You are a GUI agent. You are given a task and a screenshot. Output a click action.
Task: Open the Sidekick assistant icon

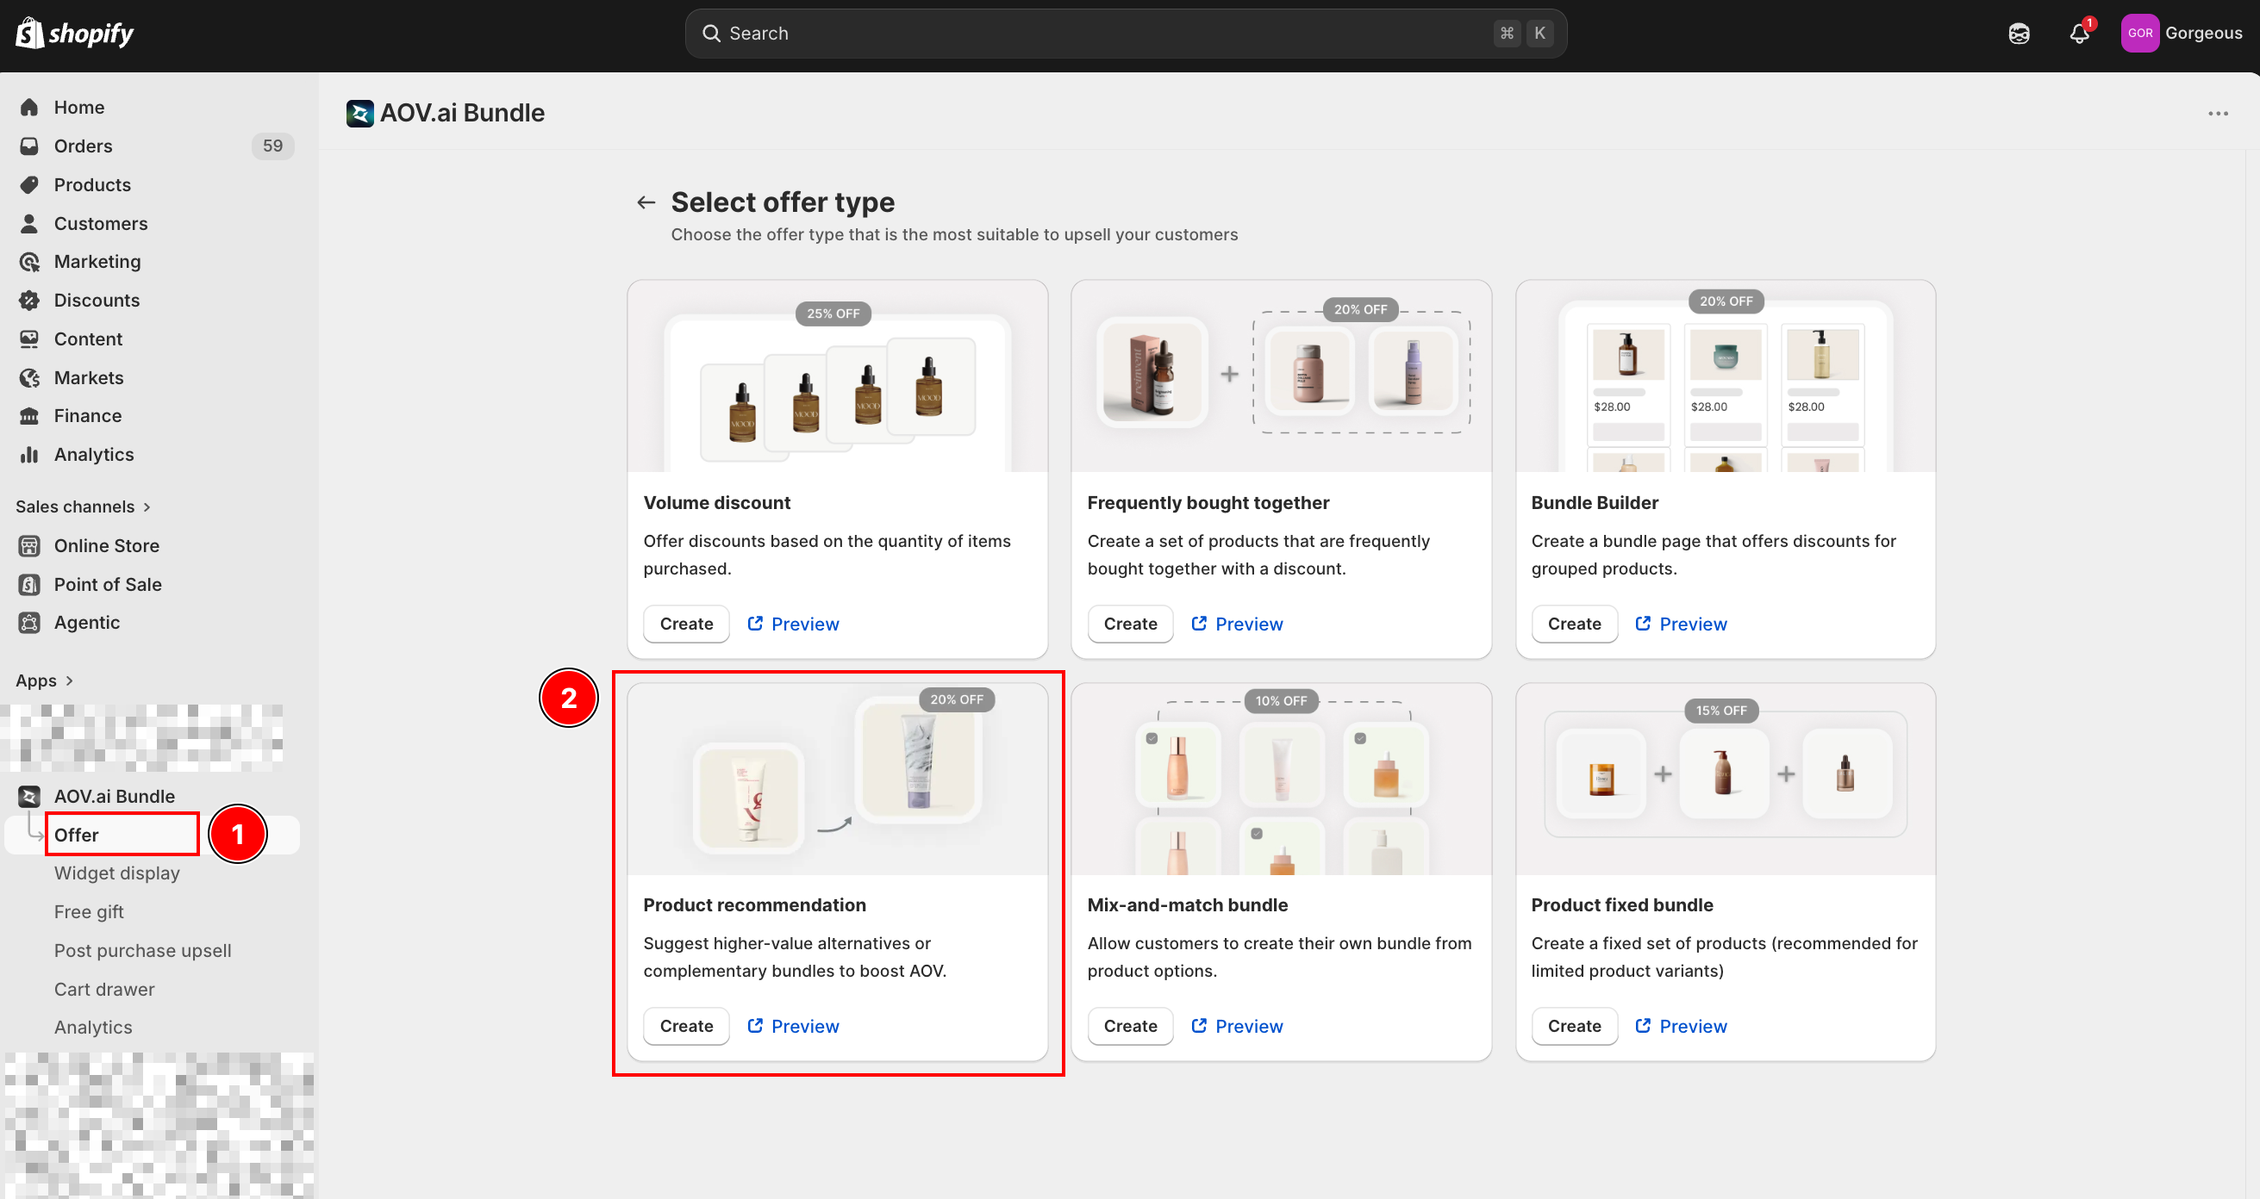pyautogui.click(x=2019, y=34)
